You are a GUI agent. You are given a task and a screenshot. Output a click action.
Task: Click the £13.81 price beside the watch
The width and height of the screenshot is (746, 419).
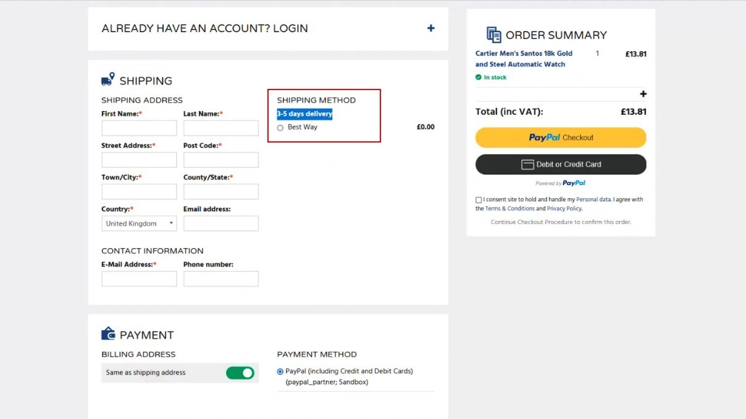coord(635,54)
